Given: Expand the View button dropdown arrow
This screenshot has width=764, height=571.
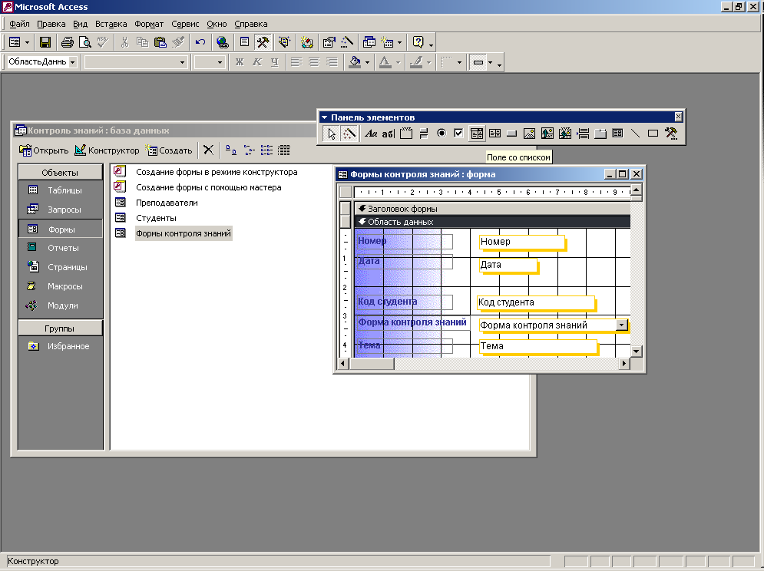Looking at the screenshot, I should [27, 42].
